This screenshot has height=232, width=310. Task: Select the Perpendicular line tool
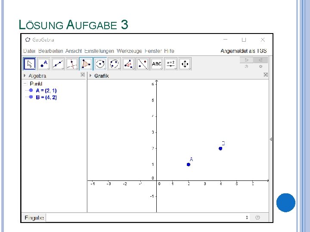pos(72,64)
